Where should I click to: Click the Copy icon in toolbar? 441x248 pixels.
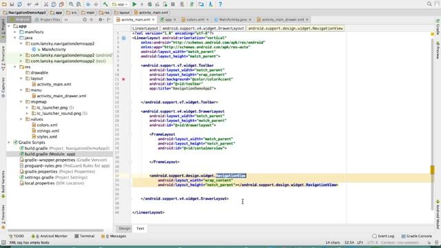click(54, 4)
